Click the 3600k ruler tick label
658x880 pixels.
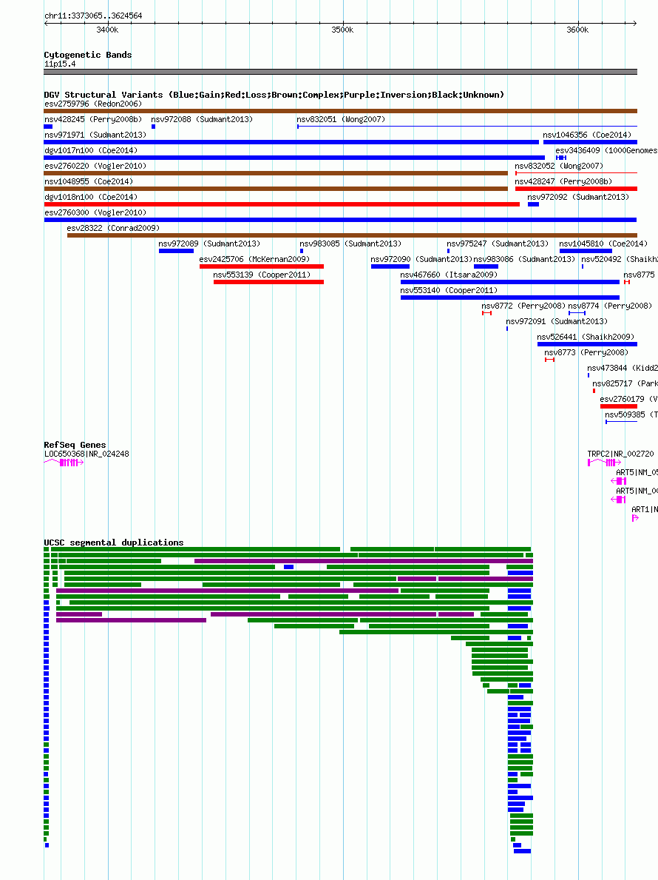tap(578, 30)
